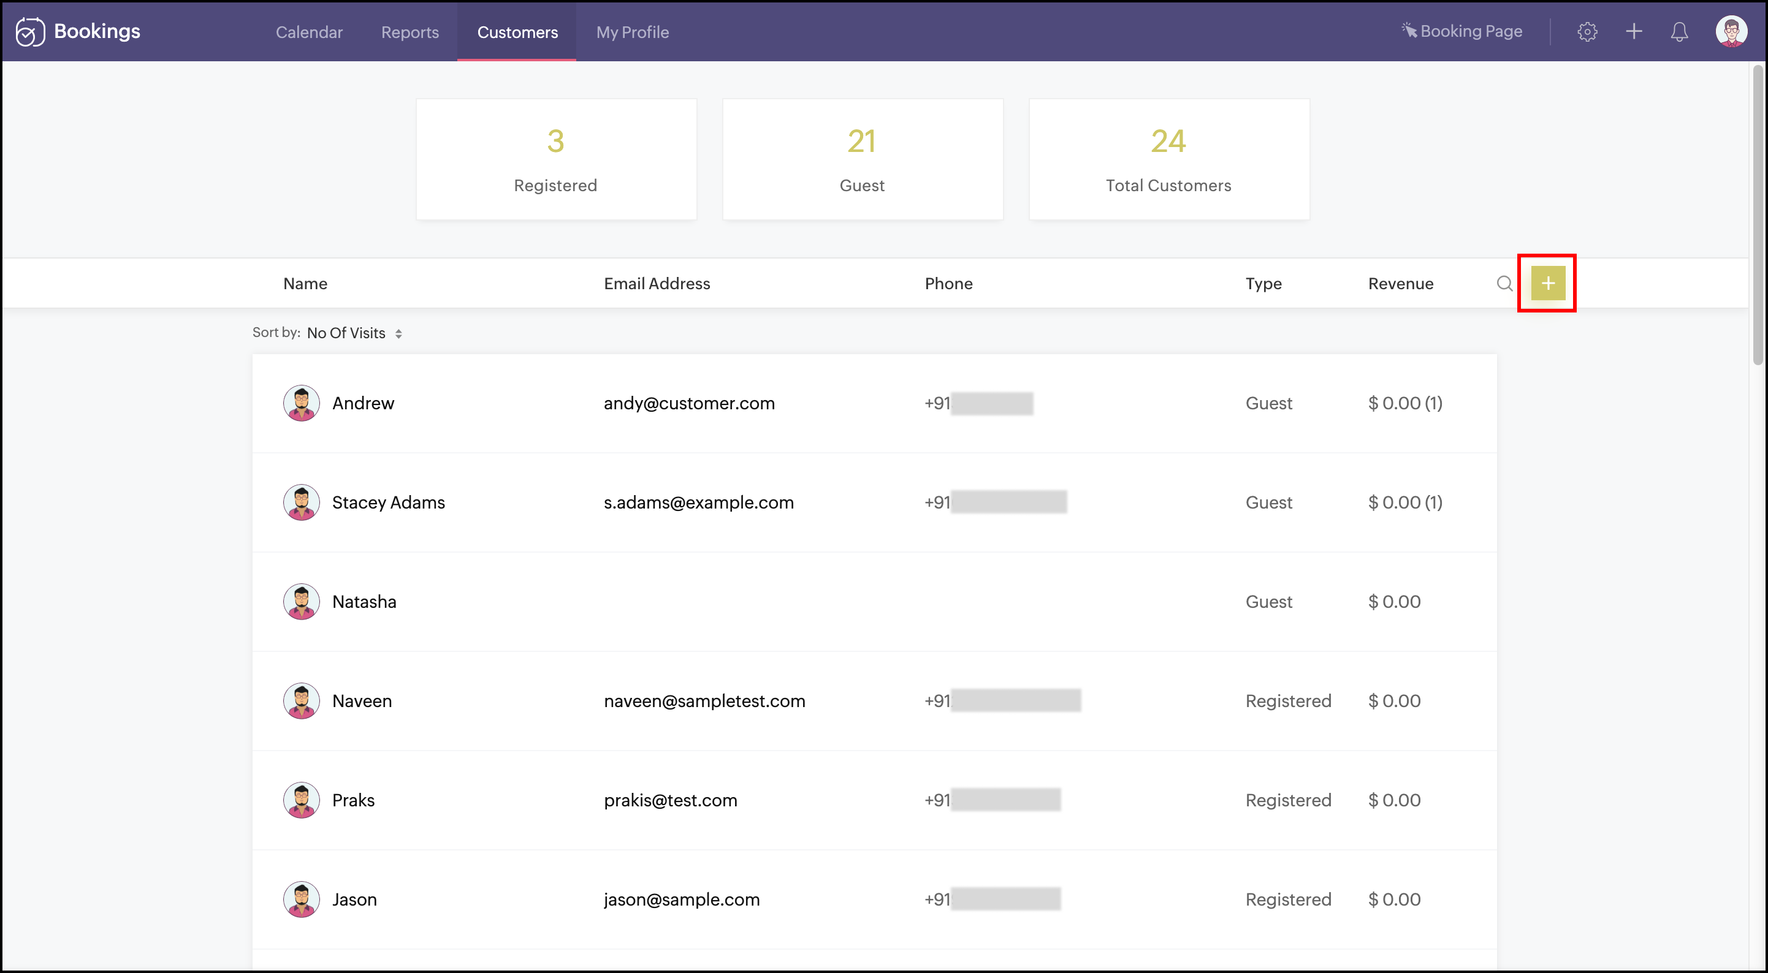1768x973 pixels.
Task: Switch to the Calendar tab
Action: pyautogui.click(x=309, y=32)
